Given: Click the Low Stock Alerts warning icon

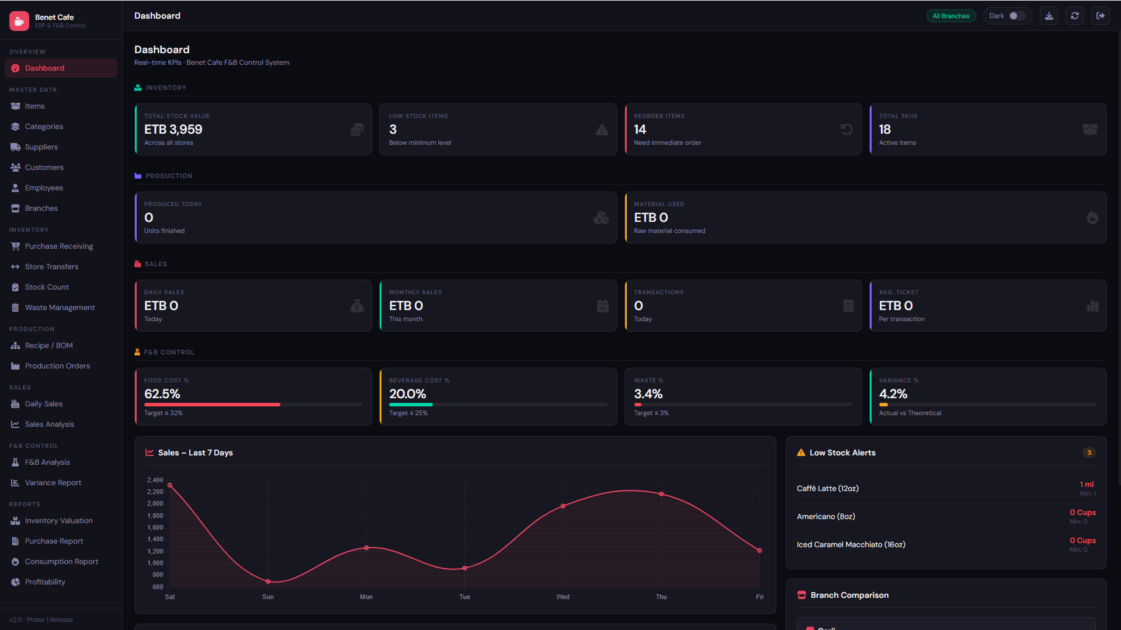Looking at the screenshot, I should tap(801, 453).
